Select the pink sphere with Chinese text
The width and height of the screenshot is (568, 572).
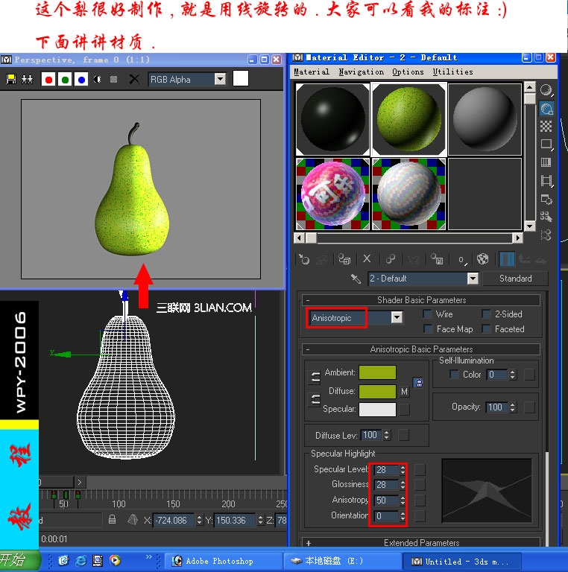(x=332, y=194)
